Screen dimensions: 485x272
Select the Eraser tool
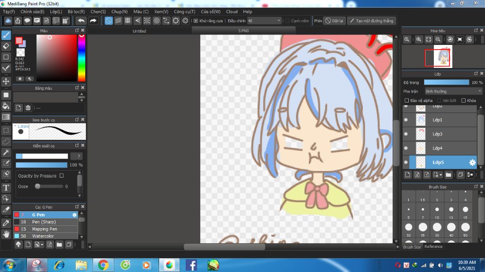(6, 46)
